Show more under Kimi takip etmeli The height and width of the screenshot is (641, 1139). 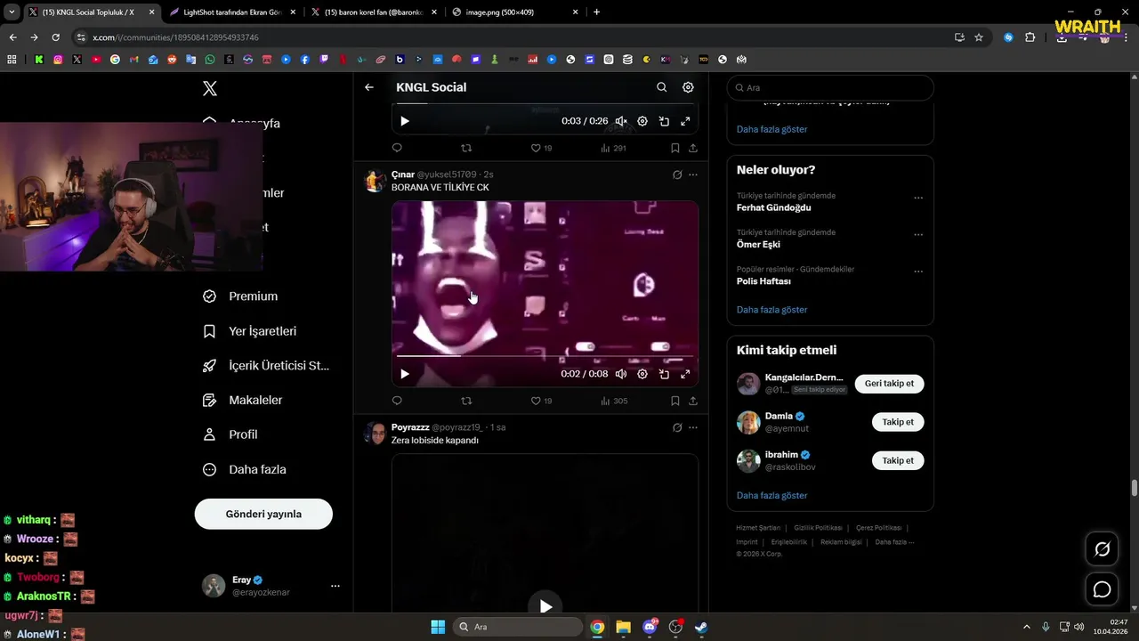771,495
